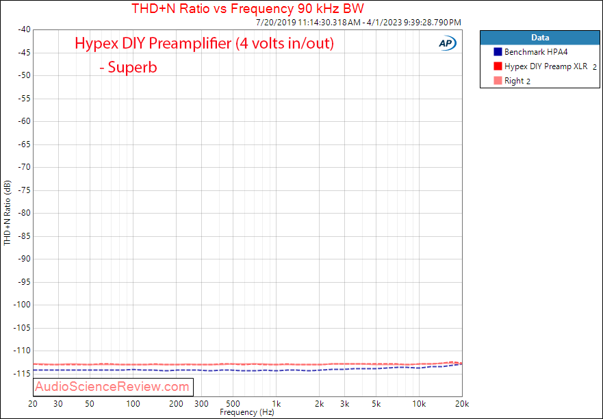Select the Hypex DIY Preamp XLR red swatch

click(498, 66)
